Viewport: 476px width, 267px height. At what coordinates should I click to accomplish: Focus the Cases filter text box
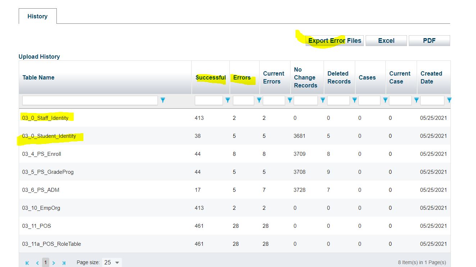(x=369, y=100)
